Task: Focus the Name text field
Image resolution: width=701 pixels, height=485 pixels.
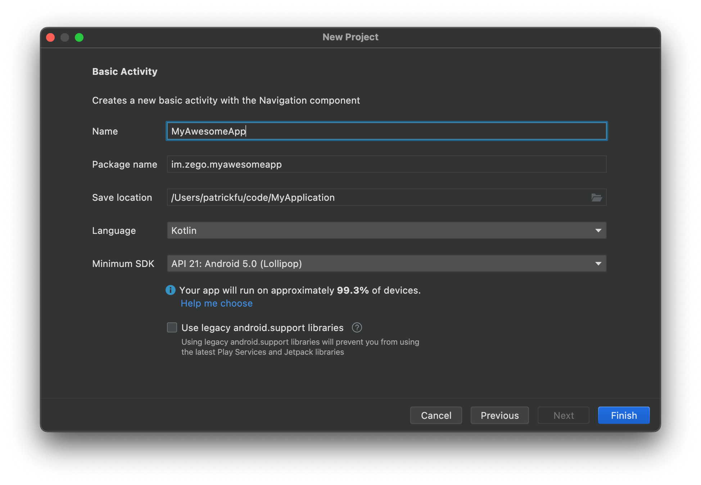Action: [386, 131]
